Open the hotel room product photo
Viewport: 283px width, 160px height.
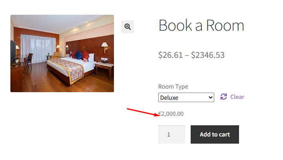tap(62, 53)
